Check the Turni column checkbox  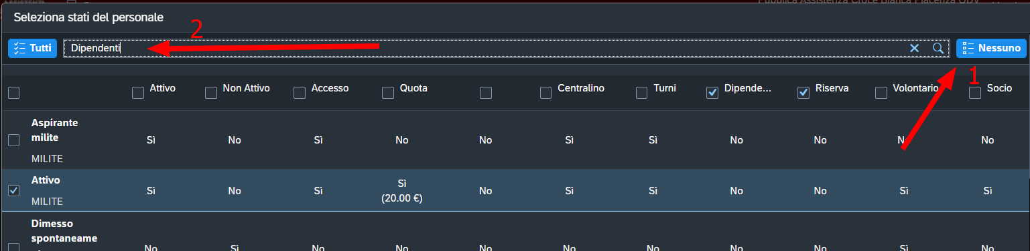coord(641,93)
